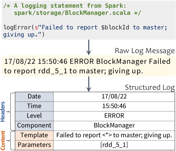Image resolution: width=176 pixels, height=151 pixels.
Task: Select the Component header cell
Action: pos(34,125)
